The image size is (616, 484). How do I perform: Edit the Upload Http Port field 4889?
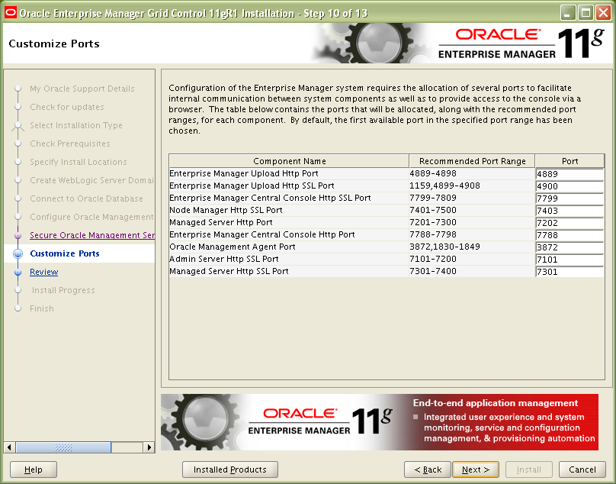[569, 174]
